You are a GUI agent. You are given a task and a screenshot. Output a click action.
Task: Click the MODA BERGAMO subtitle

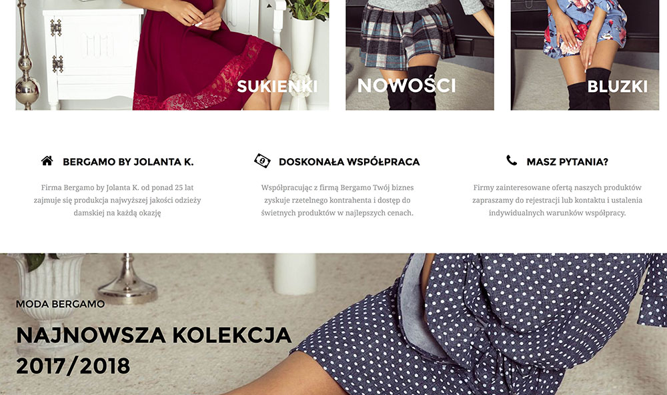click(x=60, y=304)
